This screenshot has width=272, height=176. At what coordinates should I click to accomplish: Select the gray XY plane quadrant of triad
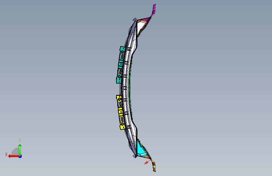(15, 151)
